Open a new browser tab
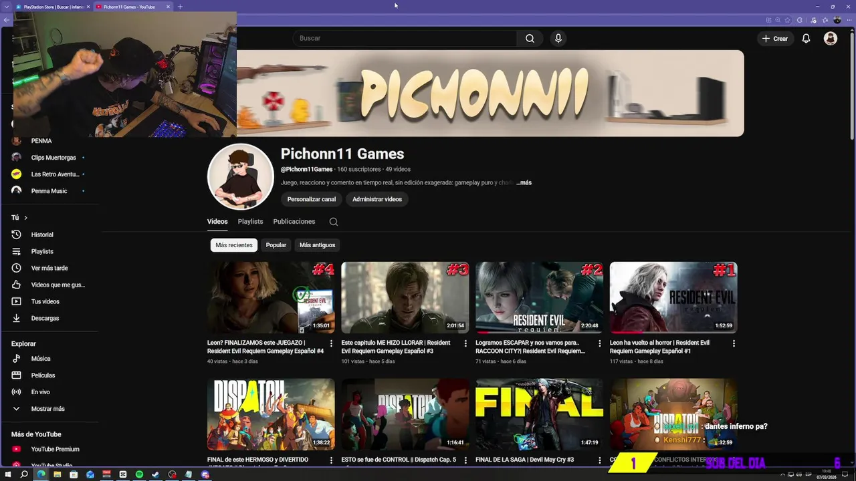The width and height of the screenshot is (856, 481). pyautogui.click(x=180, y=7)
